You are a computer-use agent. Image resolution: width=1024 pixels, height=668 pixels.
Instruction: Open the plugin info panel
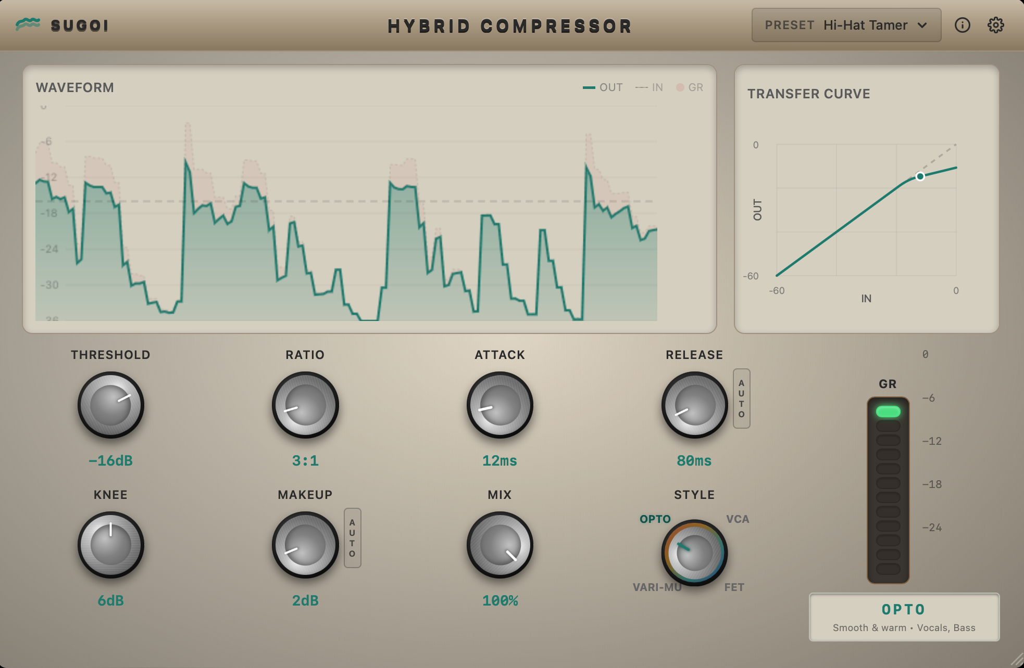pos(962,24)
